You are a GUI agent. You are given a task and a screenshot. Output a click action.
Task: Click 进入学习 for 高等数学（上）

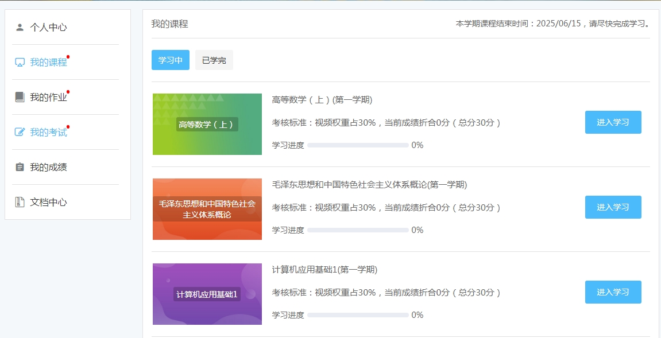613,122
